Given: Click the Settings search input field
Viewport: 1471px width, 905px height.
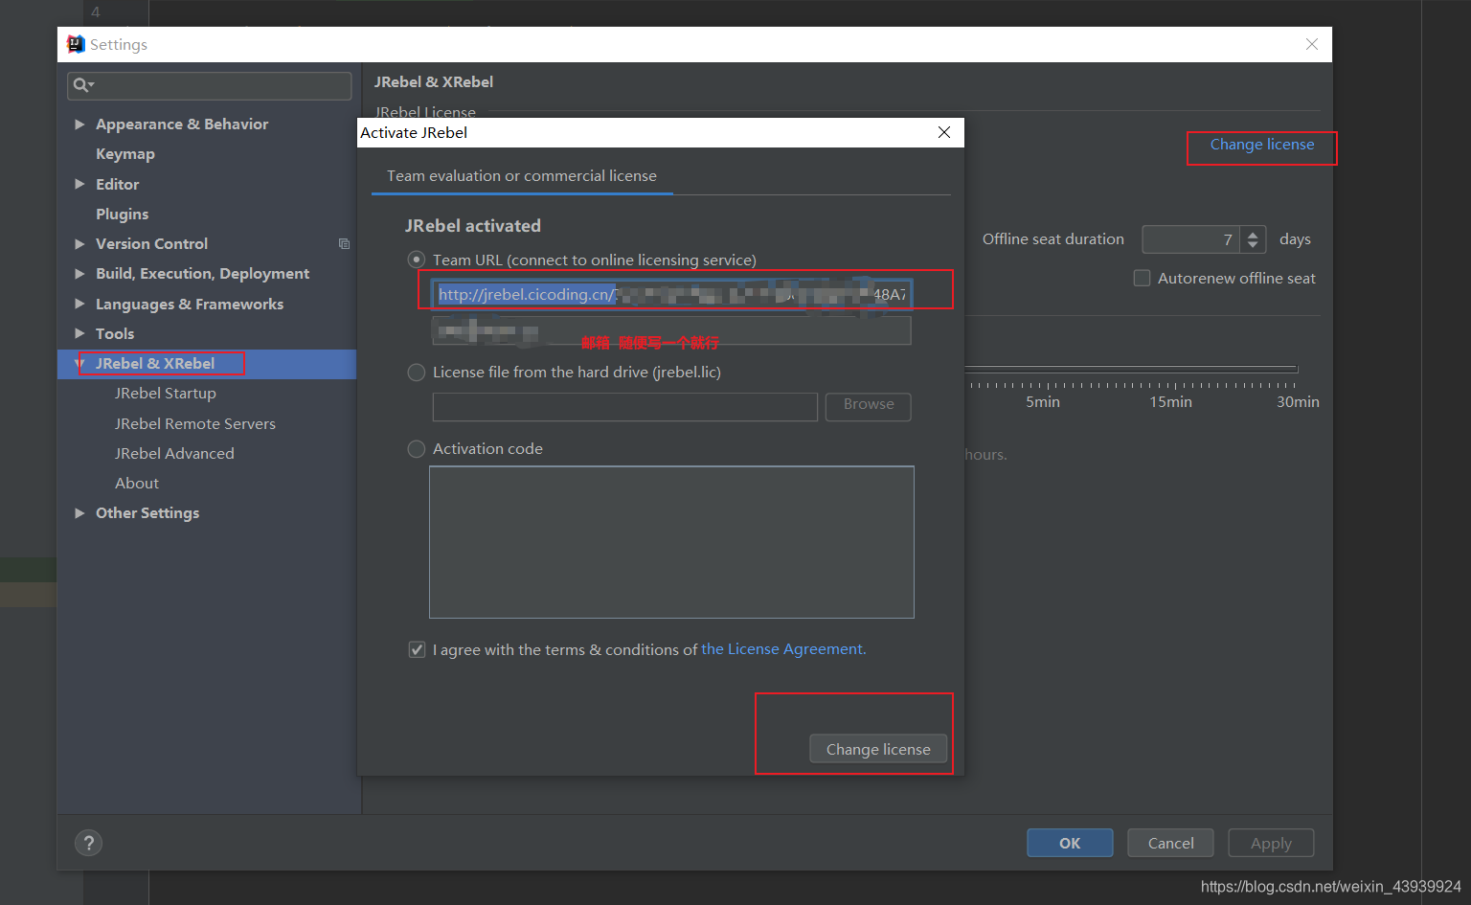Looking at the screenshot, I should pos(209,85).
